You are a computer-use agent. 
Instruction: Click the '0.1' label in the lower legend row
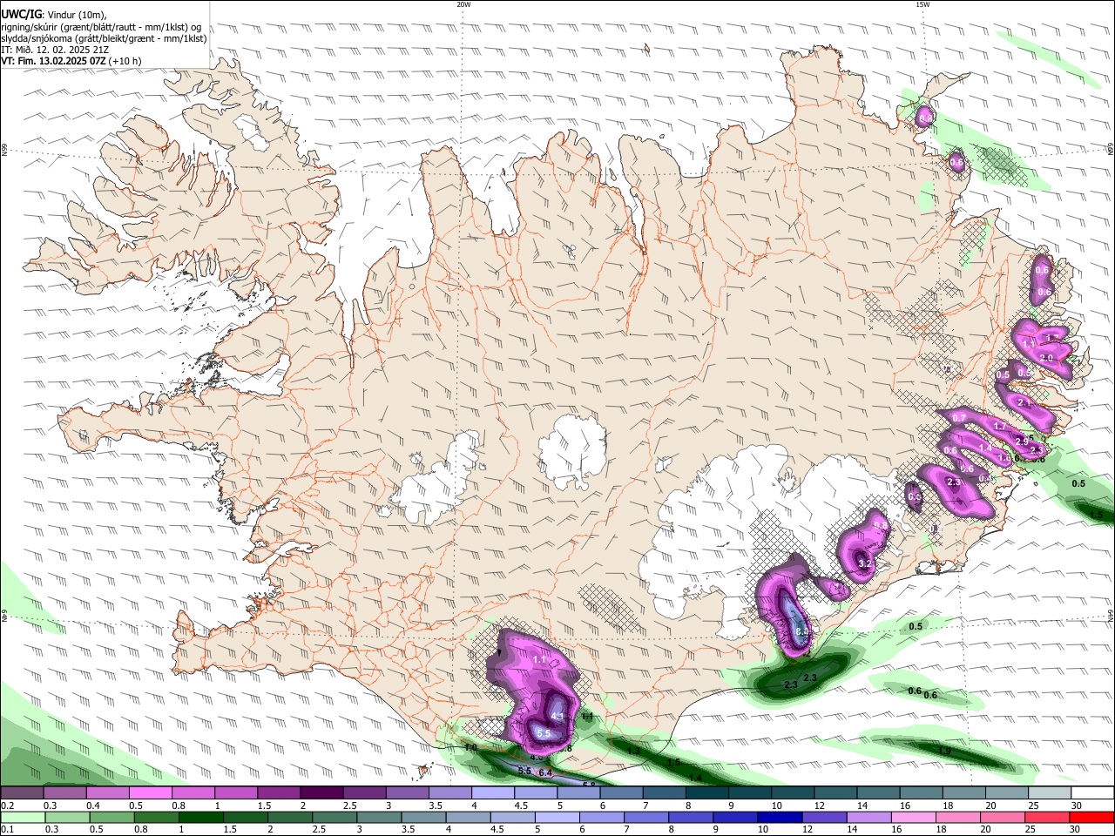coord(8,829)
